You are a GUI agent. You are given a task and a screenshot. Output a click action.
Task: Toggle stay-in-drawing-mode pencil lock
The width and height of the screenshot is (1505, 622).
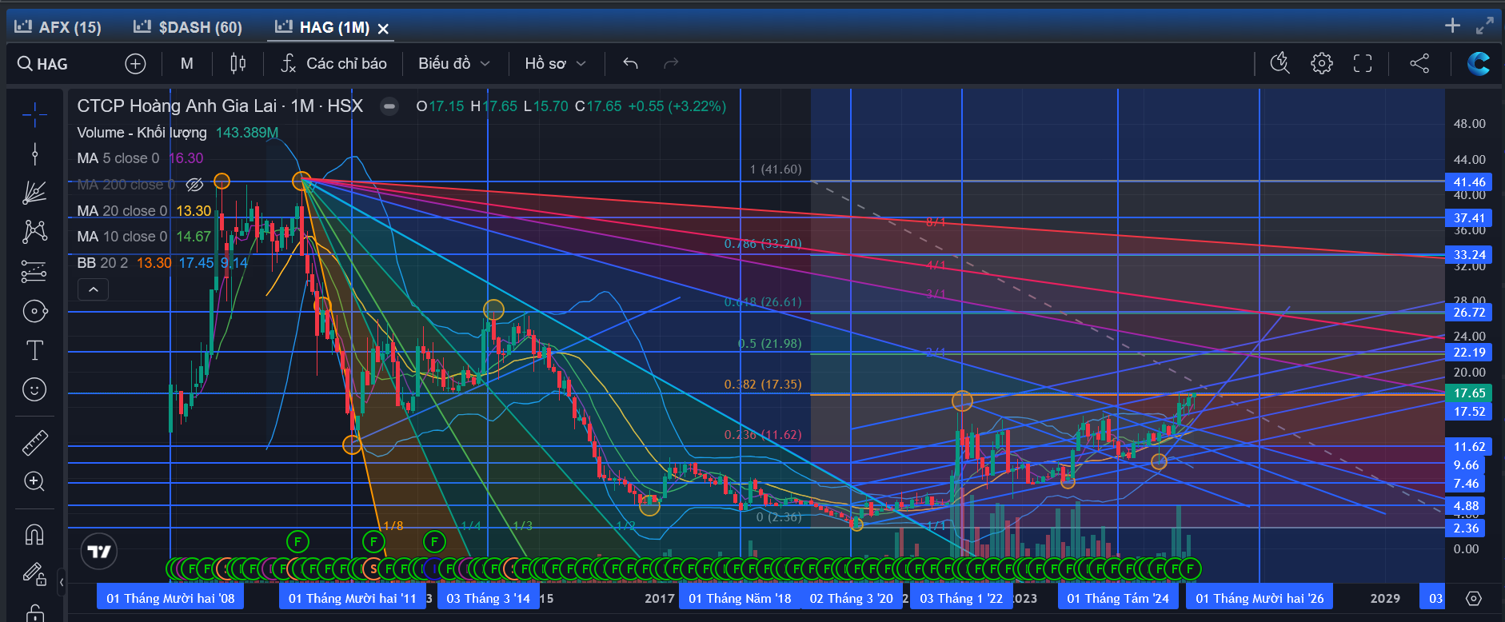pos(34,573)
